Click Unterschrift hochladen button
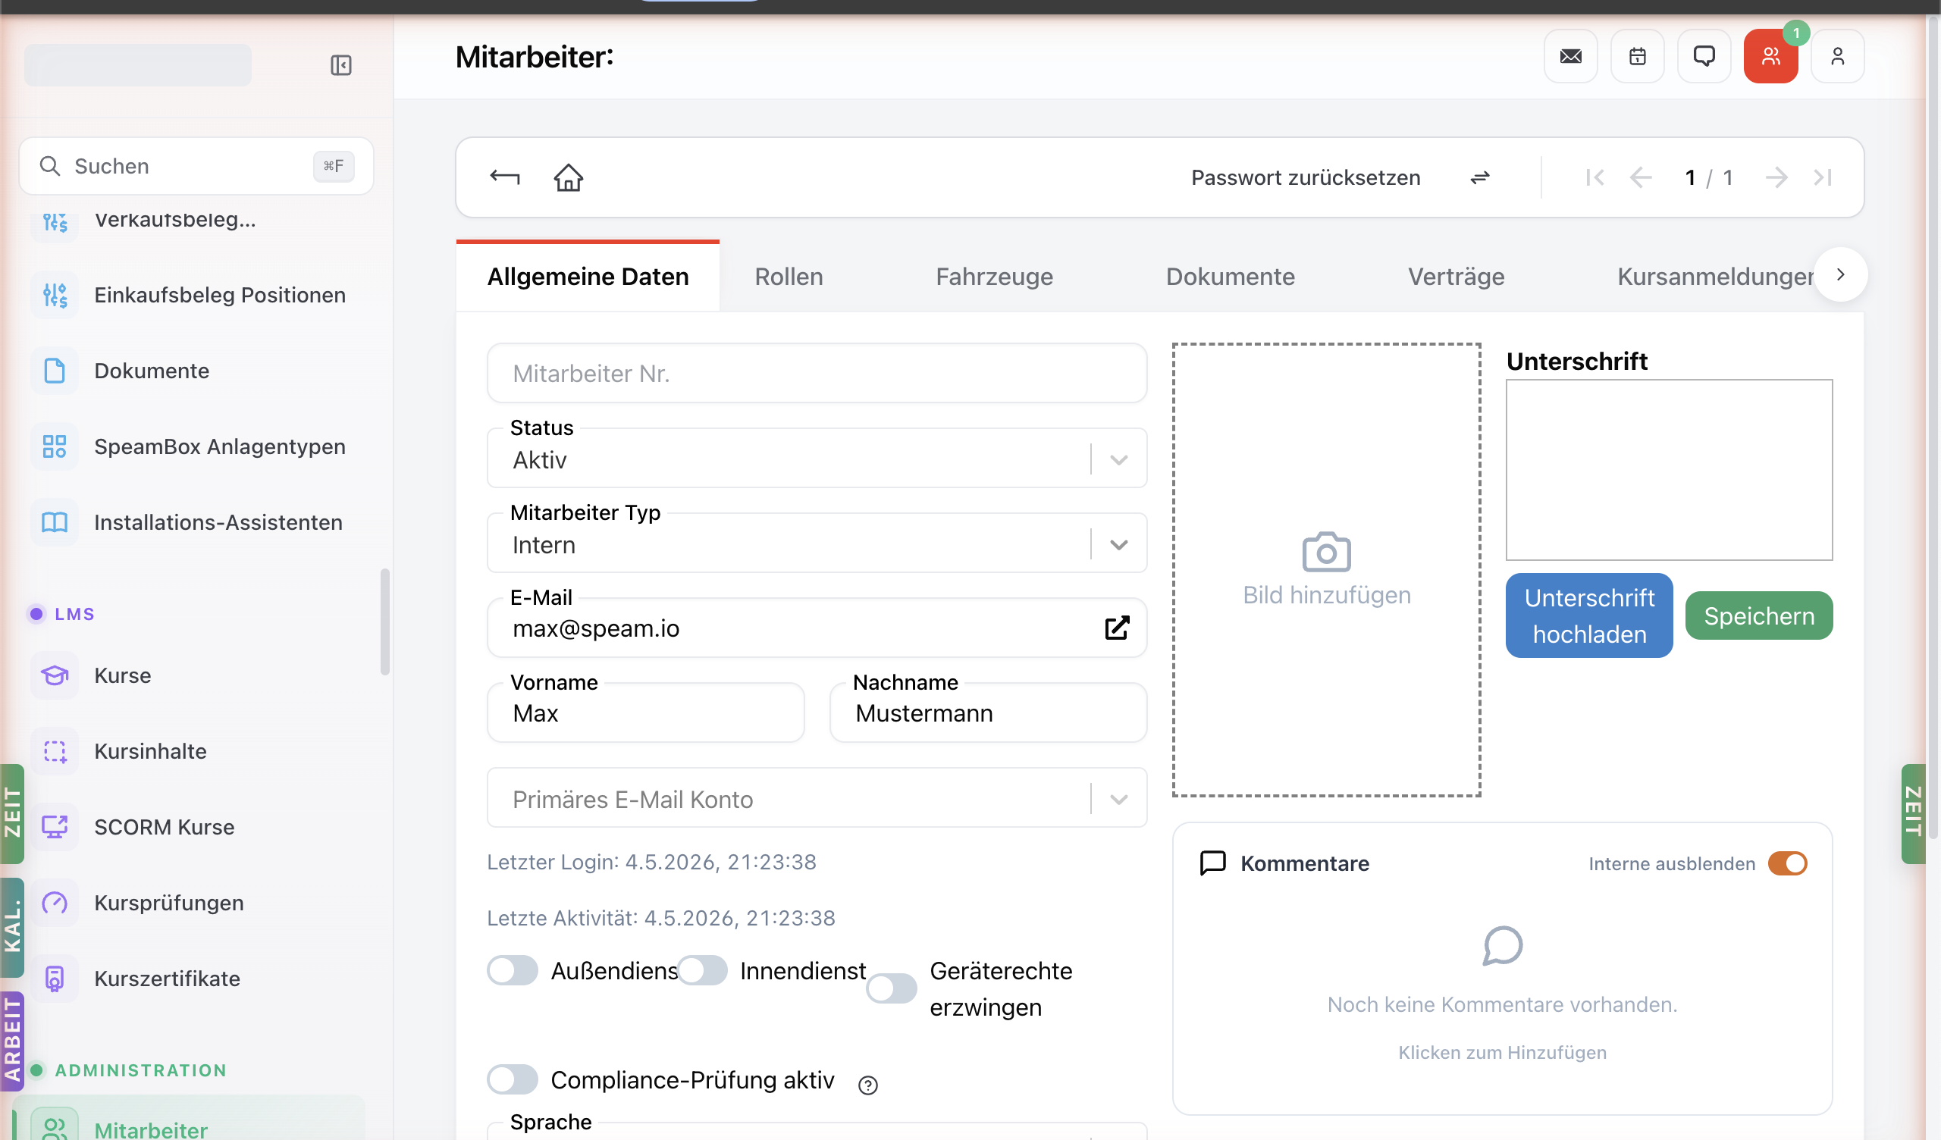 click(1589, 615)
